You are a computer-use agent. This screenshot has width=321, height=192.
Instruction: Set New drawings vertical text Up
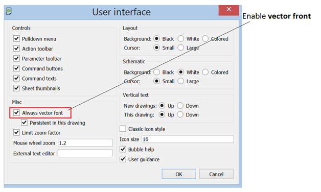[162, 106]
